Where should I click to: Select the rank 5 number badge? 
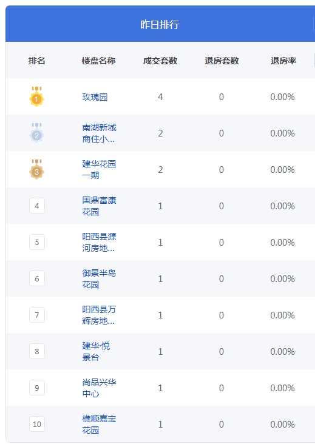pyautogui.click(x=37, y=242)
